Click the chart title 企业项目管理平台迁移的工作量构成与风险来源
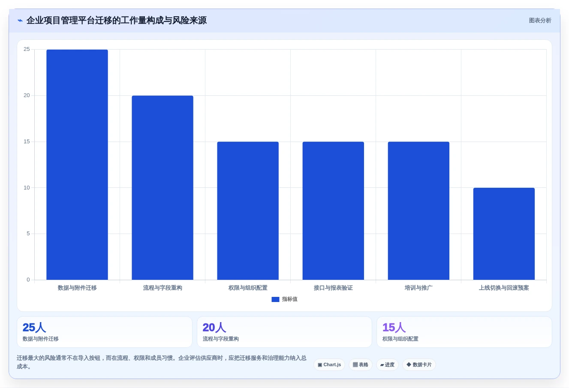 (x=116, y=21)
